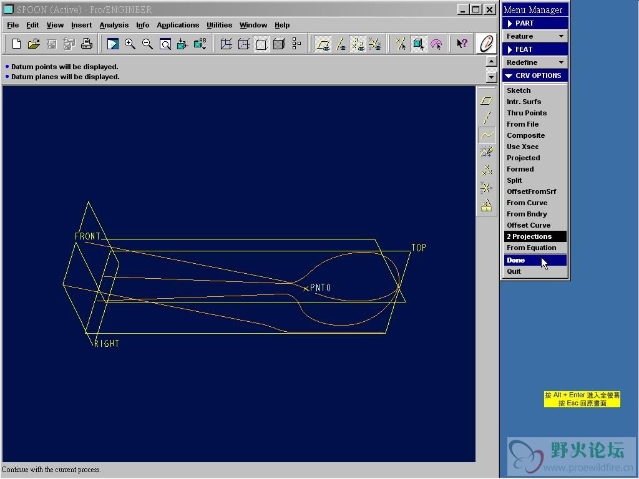Image resolution: width=639 pixels, height=479 pixels.
Task: Print the model with printer icon
Action: point(86,44)
